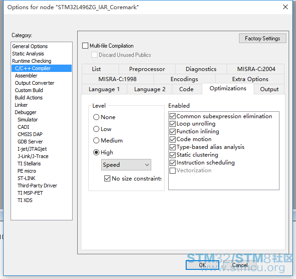Open the Speed optimization dropdown

126,165
